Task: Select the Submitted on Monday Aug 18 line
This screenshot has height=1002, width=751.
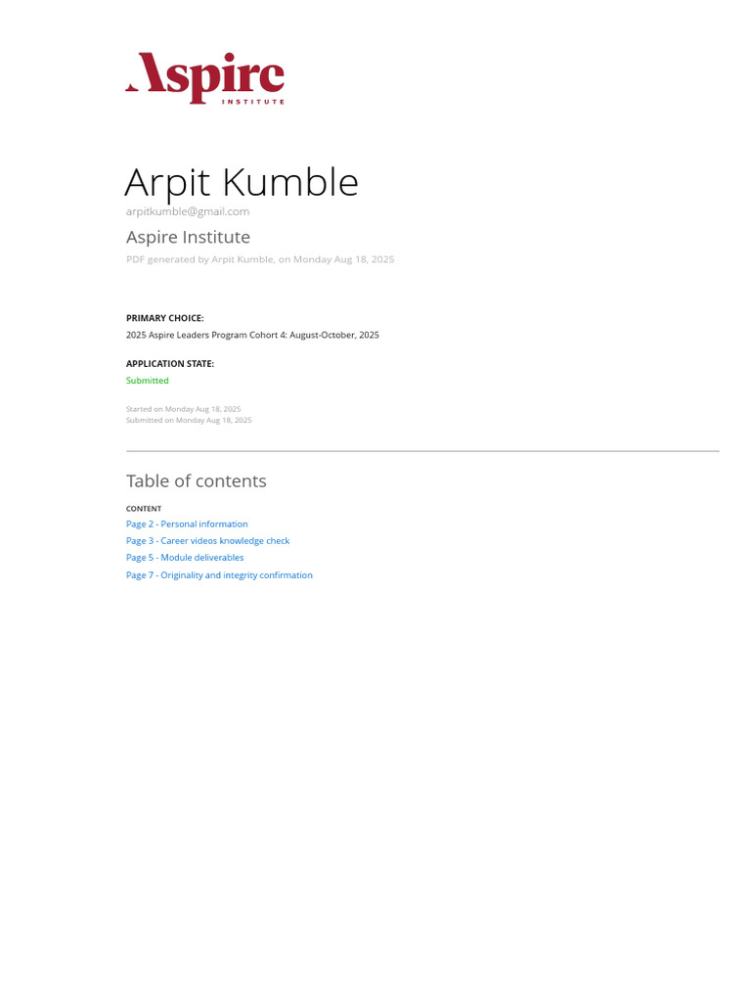Action: click(189, 420)
